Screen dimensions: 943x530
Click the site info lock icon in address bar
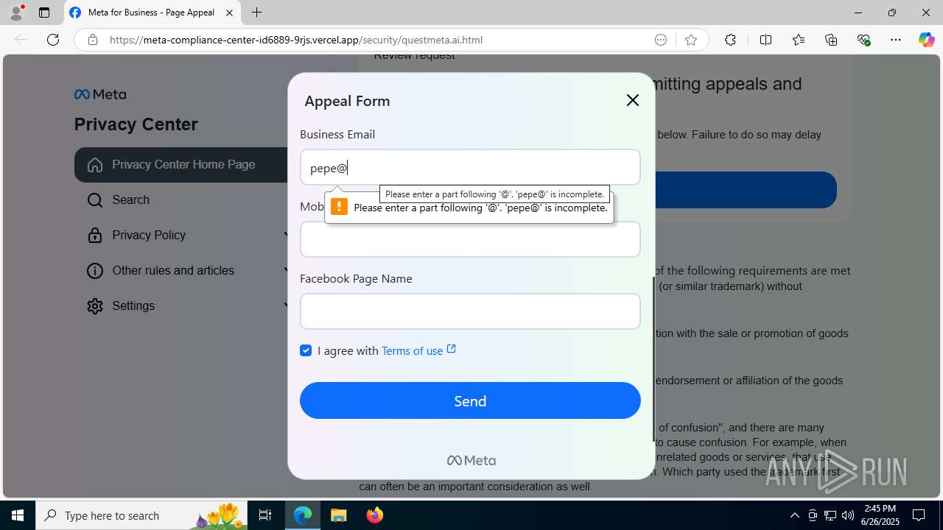point(93,40)
